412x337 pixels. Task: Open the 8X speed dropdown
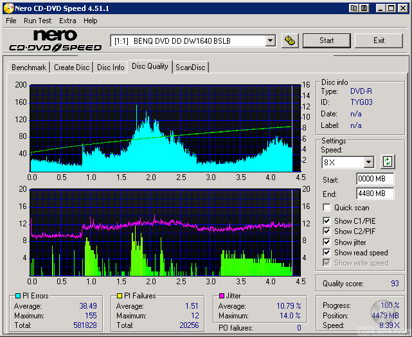(368, 162)
